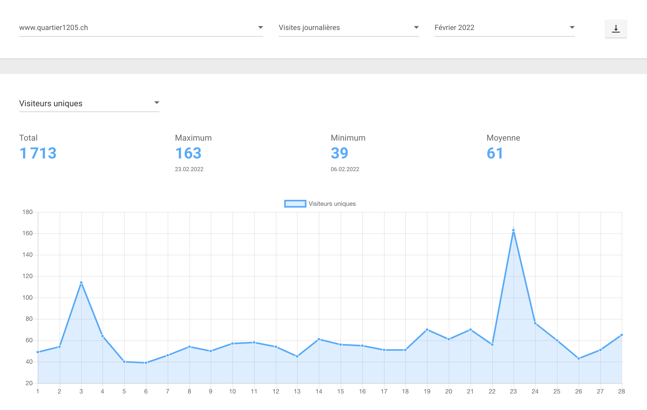Toggle the Visiteurs uniques legend swatch
The width and height of the screenshot is (647, 410).
[x=295, y=204]
